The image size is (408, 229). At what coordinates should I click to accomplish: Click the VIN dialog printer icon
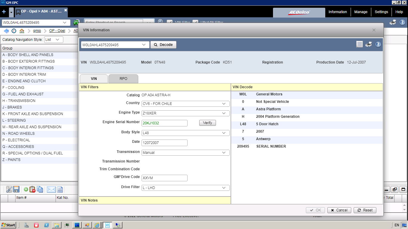(369, 44)
